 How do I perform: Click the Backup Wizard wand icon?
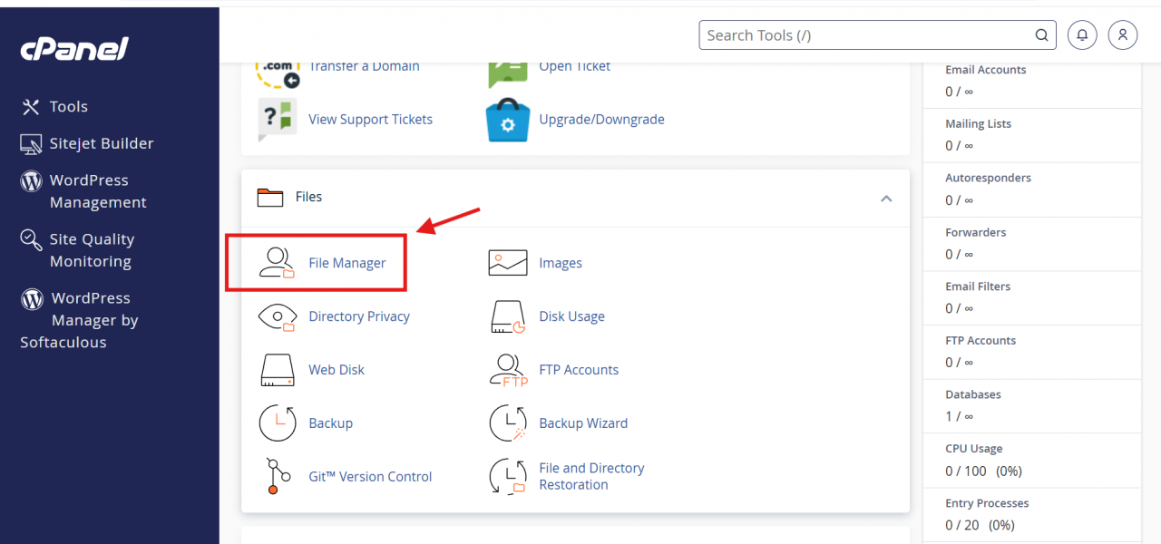pyautogui.click(x=508, y=423)
